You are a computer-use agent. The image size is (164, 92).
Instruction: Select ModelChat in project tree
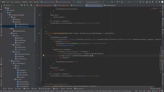20,38
